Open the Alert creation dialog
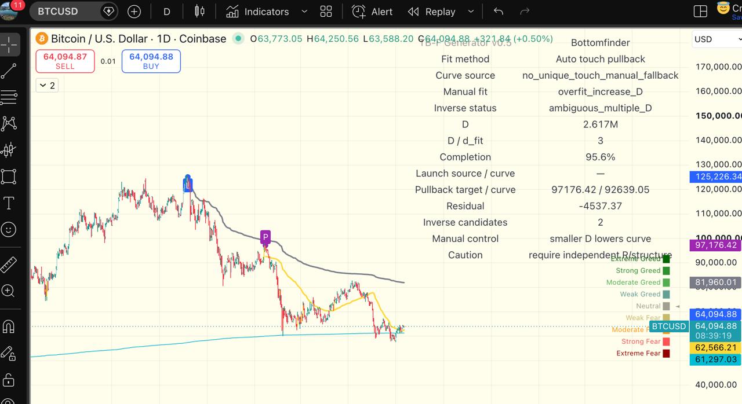Screen dimensions: 742x404 coord(372,12)
